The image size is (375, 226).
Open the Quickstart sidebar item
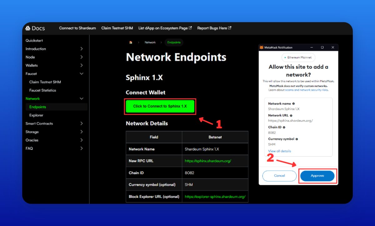click(x=34, y=41)
